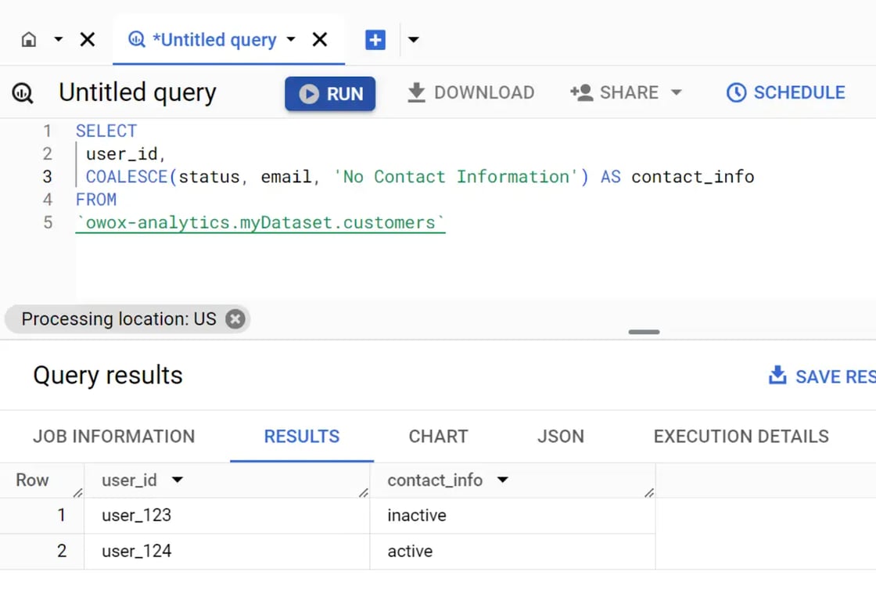Image resolution: width=876 pixels, height=601 pixels.
Task: Click the contact_info column header label
Action: point(435,480)
